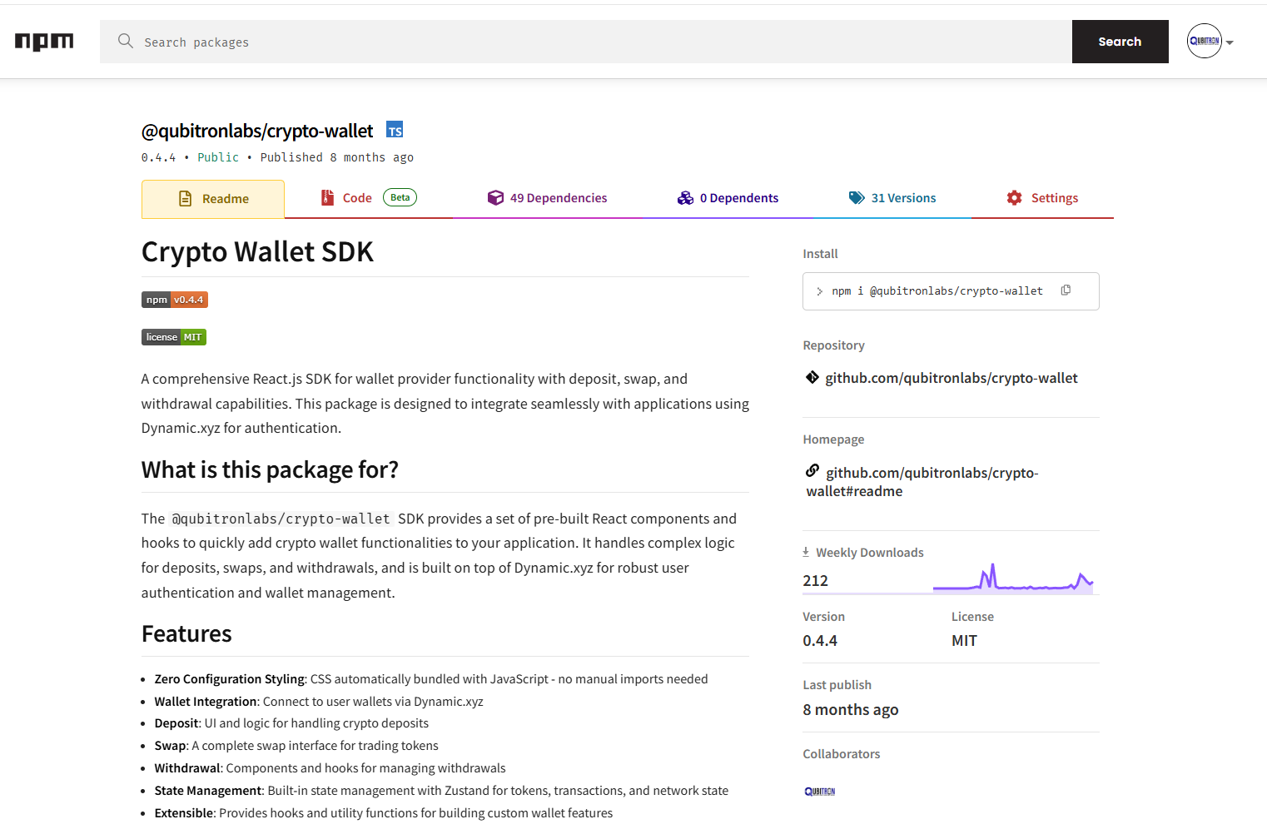Viewport: 1267px width, 834px height.
Task: Click the Features heading
Action: pyautogui.click(x=186, y=634)
